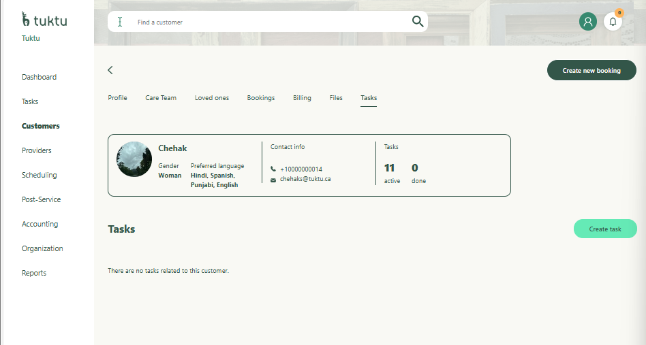This screenshot has height=345, width=646.
Task: Click the email envelope icon
Action: (x=273, y=180)
